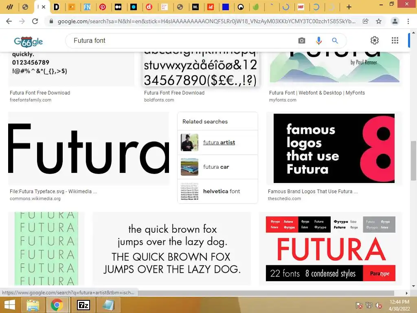
Task: Open the Chrome three-dot menu
Action: 408,21
